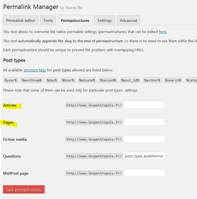Go to the Settings tab

(x=104, y=20)
